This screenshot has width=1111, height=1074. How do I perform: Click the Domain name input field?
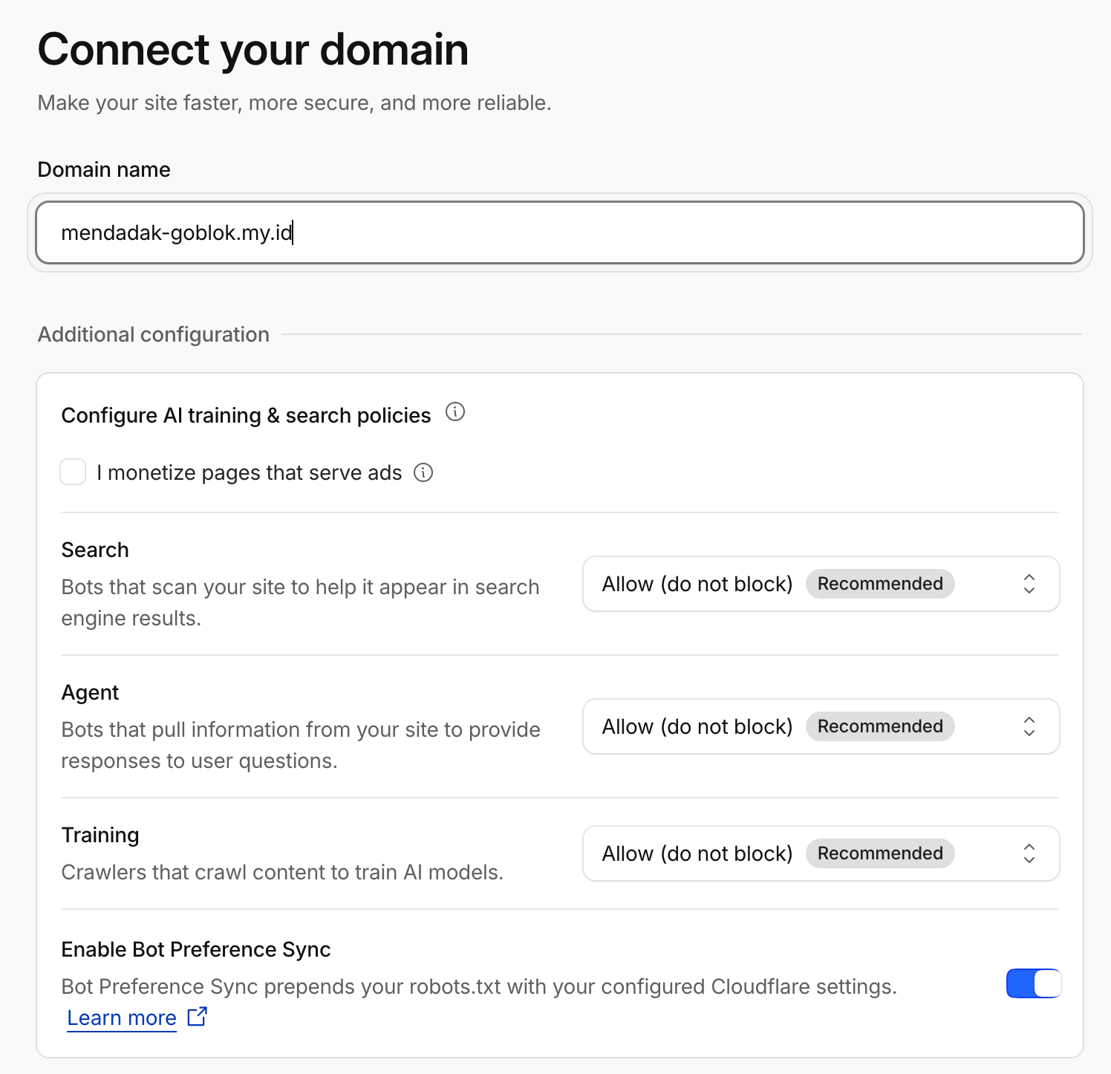pos(560,232)
